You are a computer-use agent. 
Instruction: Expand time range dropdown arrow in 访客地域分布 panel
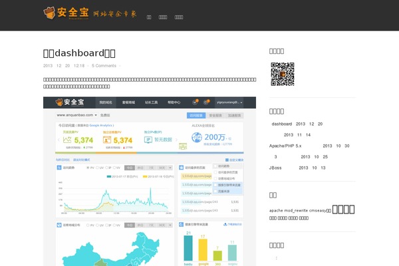point(170,225)
